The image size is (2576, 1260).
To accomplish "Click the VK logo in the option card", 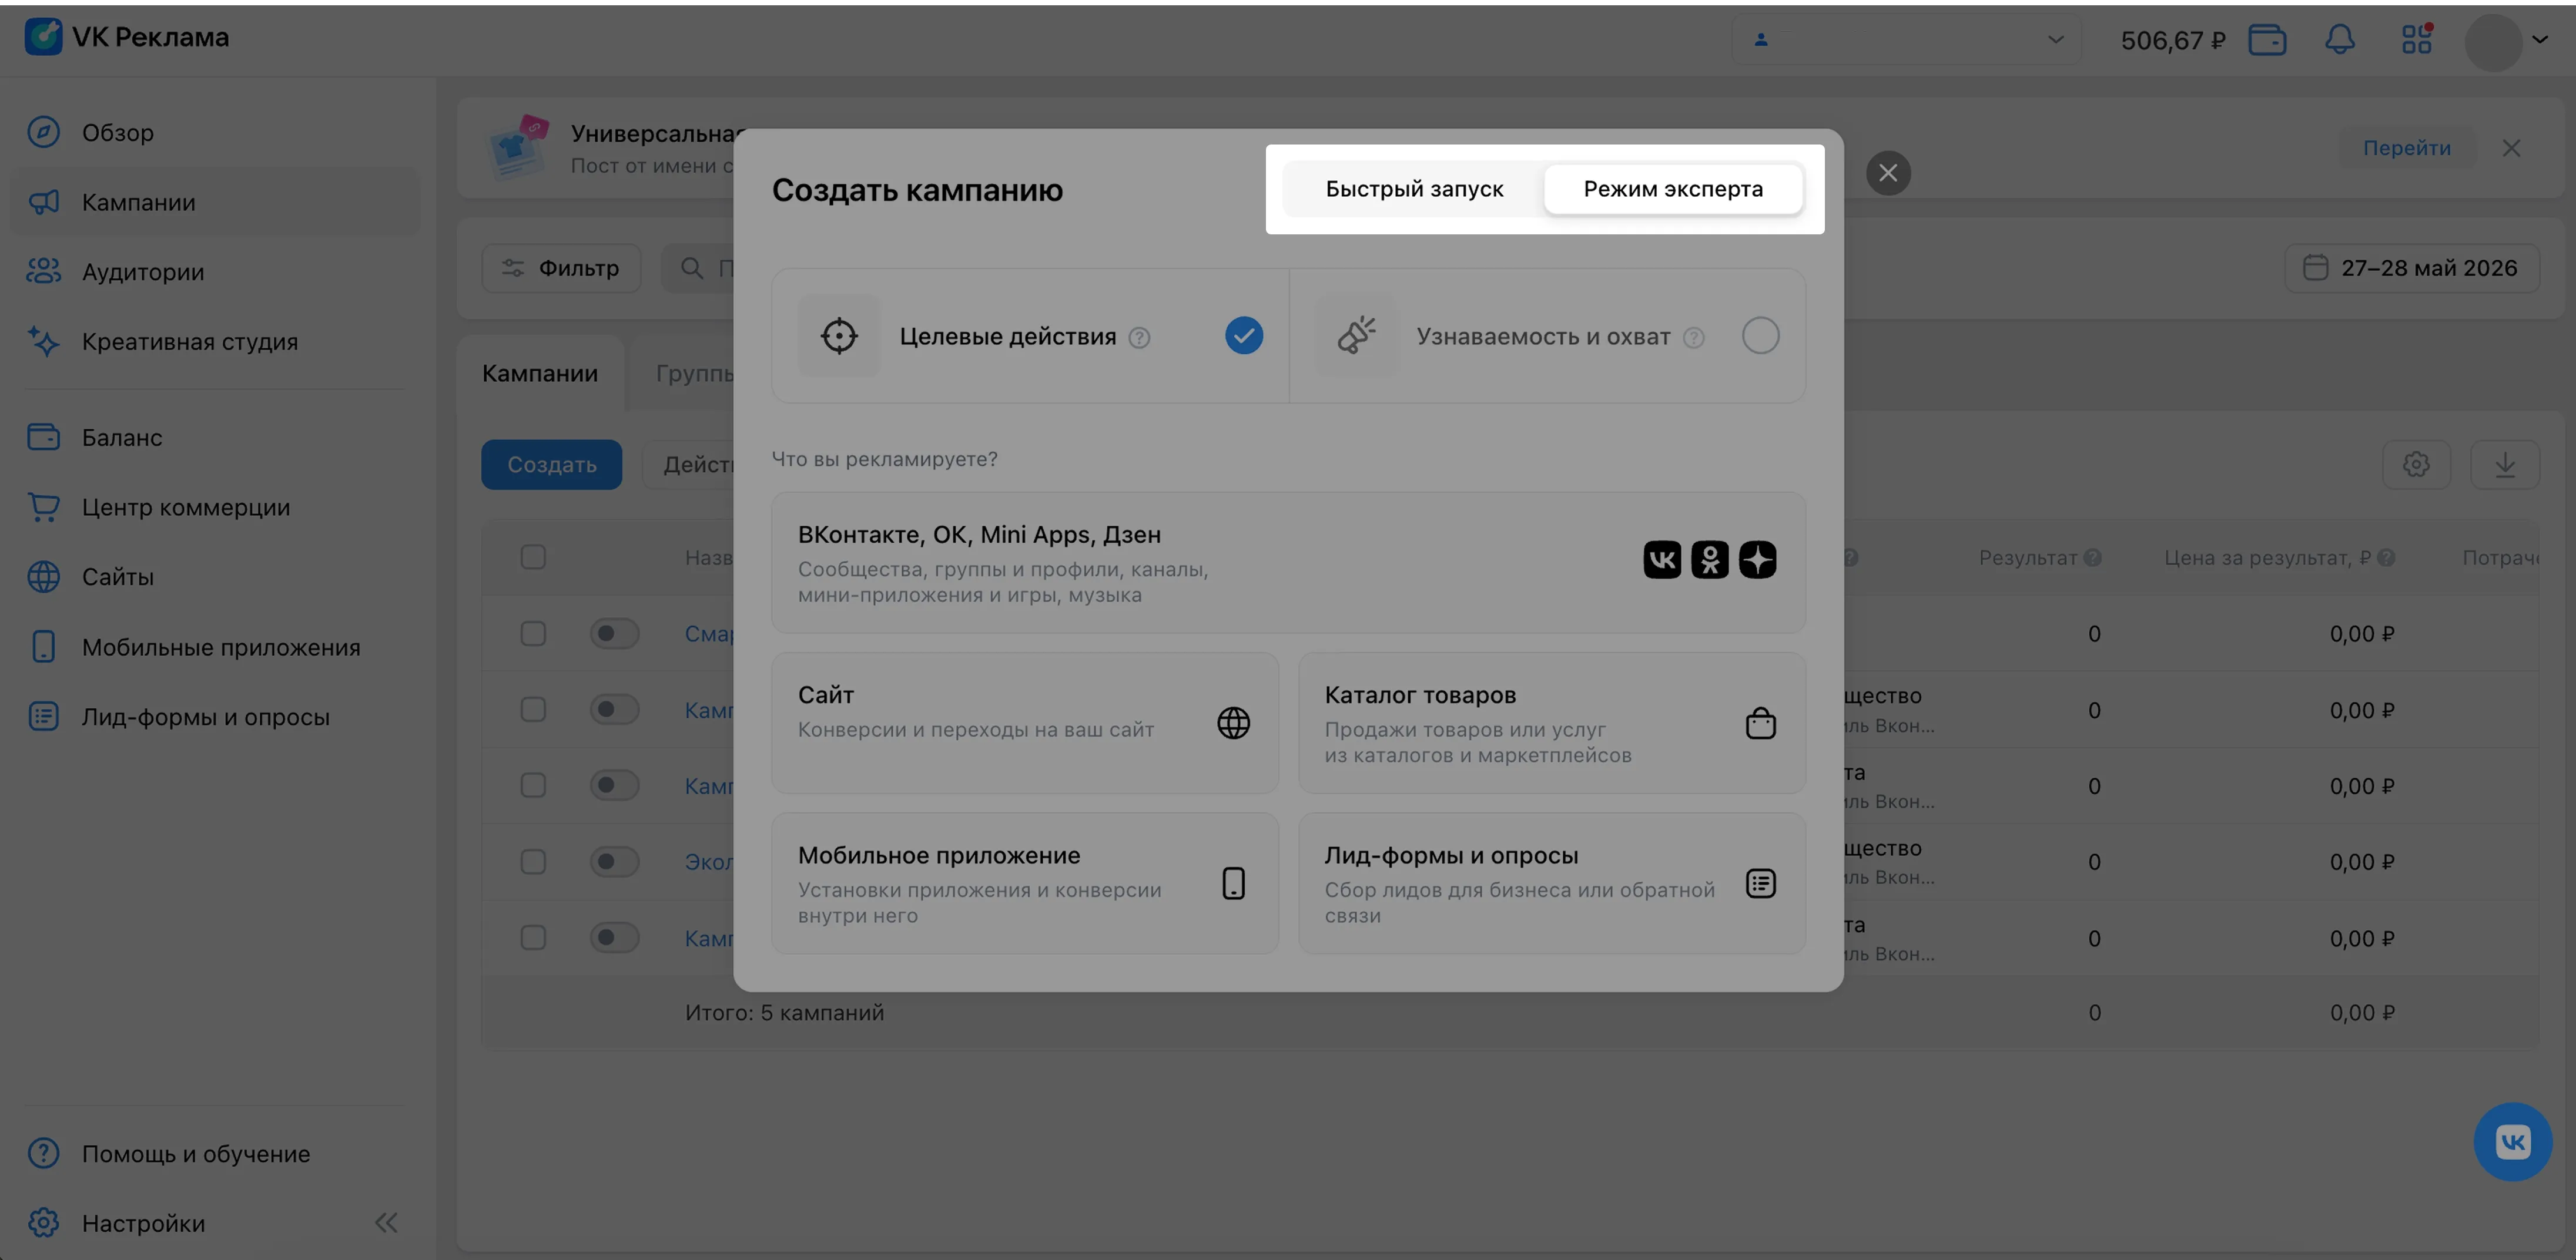I will 1662,560.
